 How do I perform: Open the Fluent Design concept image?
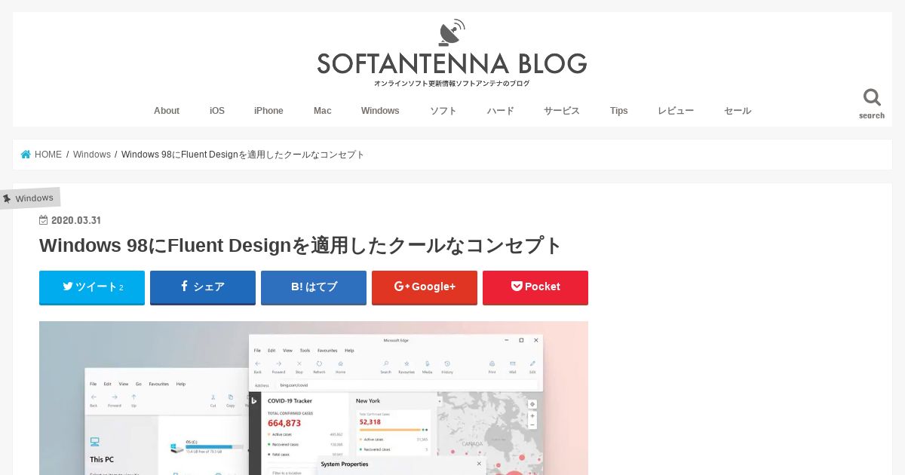[314, 398]
